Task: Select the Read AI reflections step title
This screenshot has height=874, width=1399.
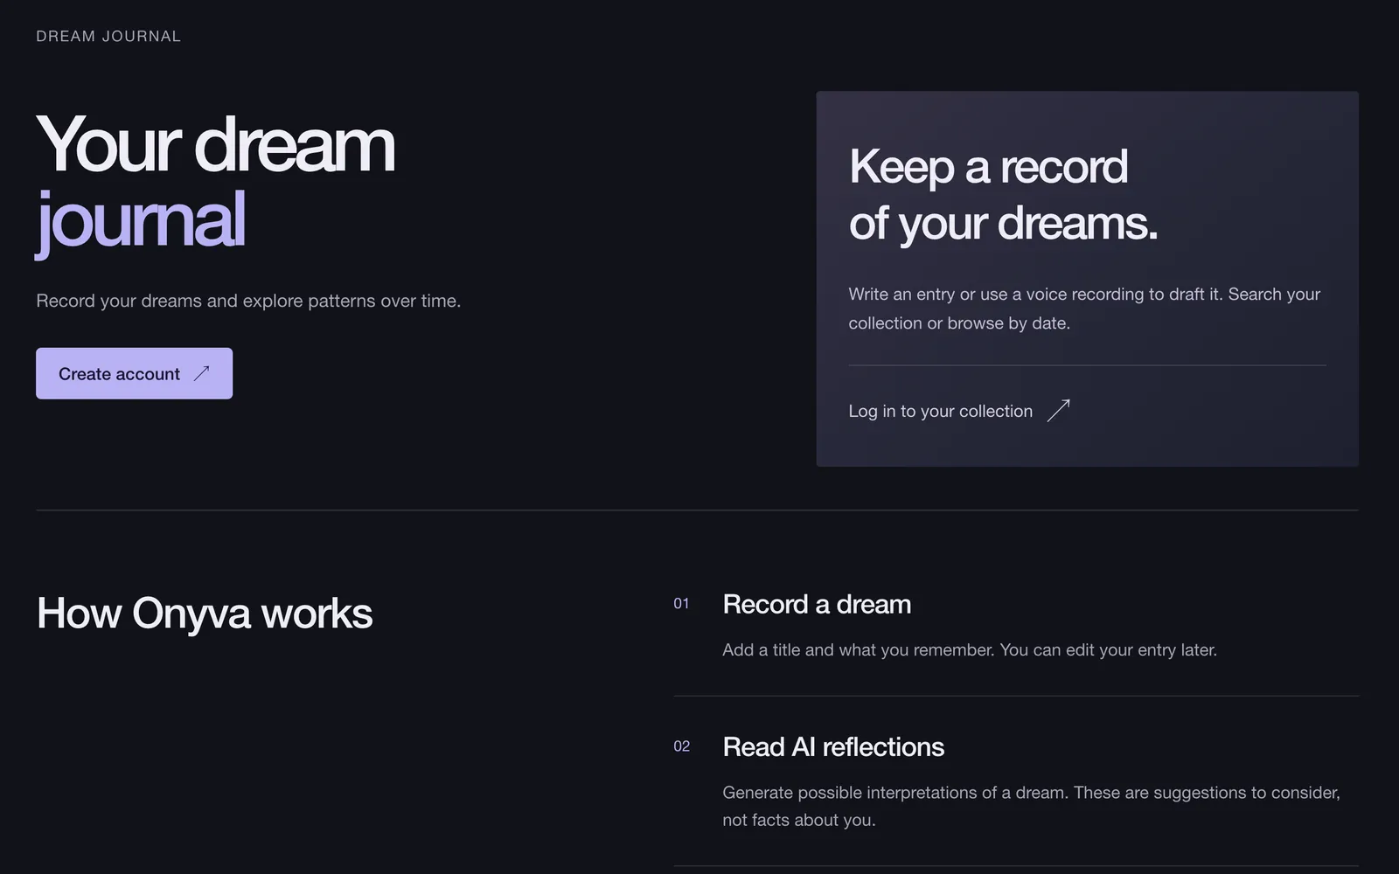Action: pyautogui.click(x=833, y=746)
